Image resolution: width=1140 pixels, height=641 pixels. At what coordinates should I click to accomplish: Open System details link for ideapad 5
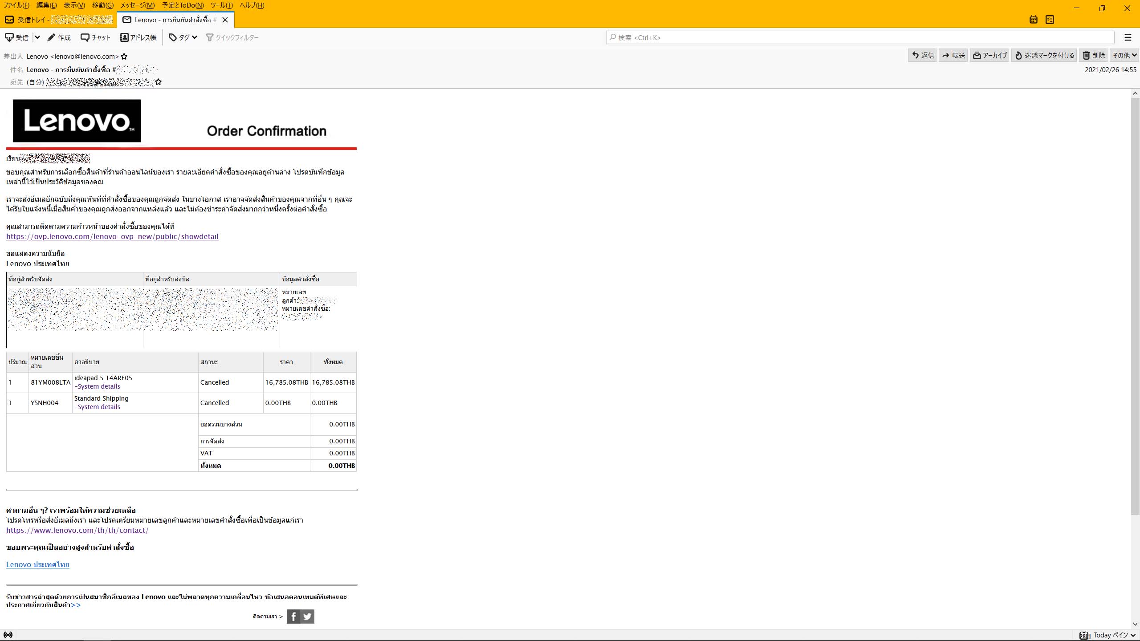(x=97, y=386)
